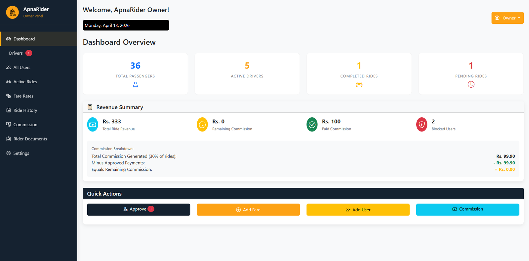Click the Welcome, ApnaRider Owner! heading

(126, 10)
